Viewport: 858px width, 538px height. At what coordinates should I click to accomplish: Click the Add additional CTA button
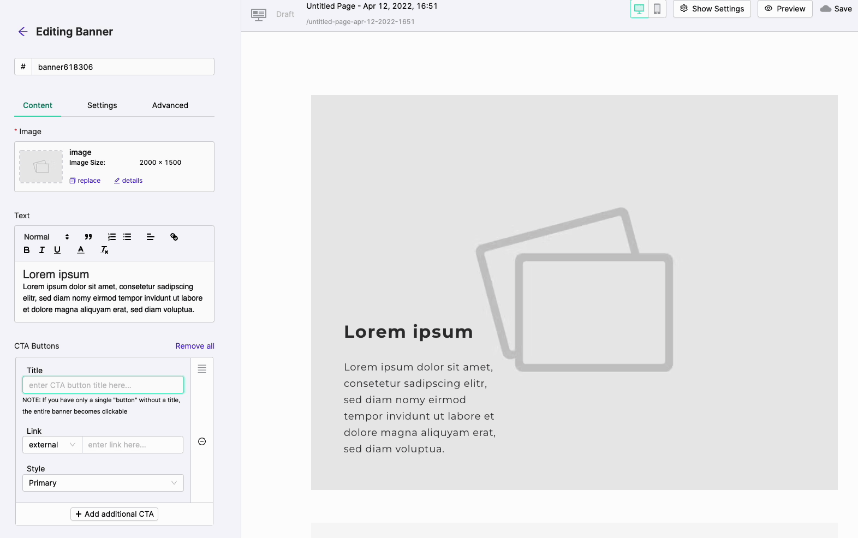coord(114,514)
